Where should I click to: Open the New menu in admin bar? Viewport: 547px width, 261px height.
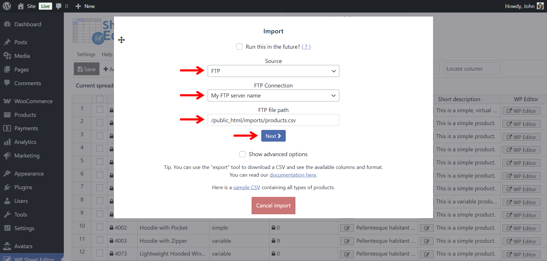click(85, 6)
